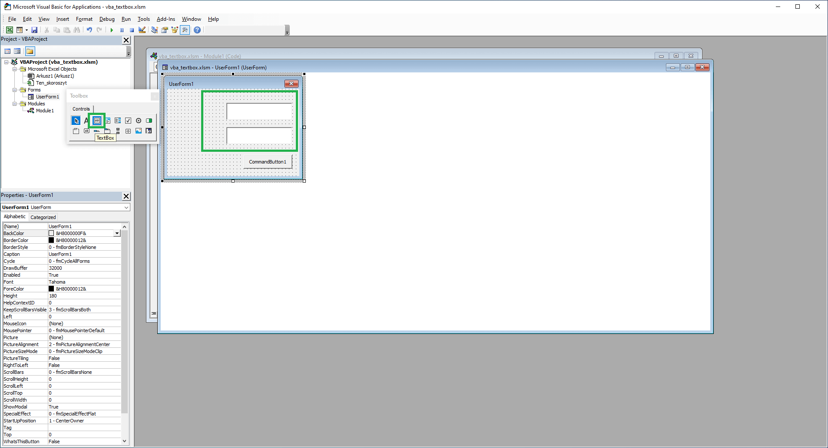Open the Tools menu
This screenshot has height=448, width=828.
coord(144,19)
